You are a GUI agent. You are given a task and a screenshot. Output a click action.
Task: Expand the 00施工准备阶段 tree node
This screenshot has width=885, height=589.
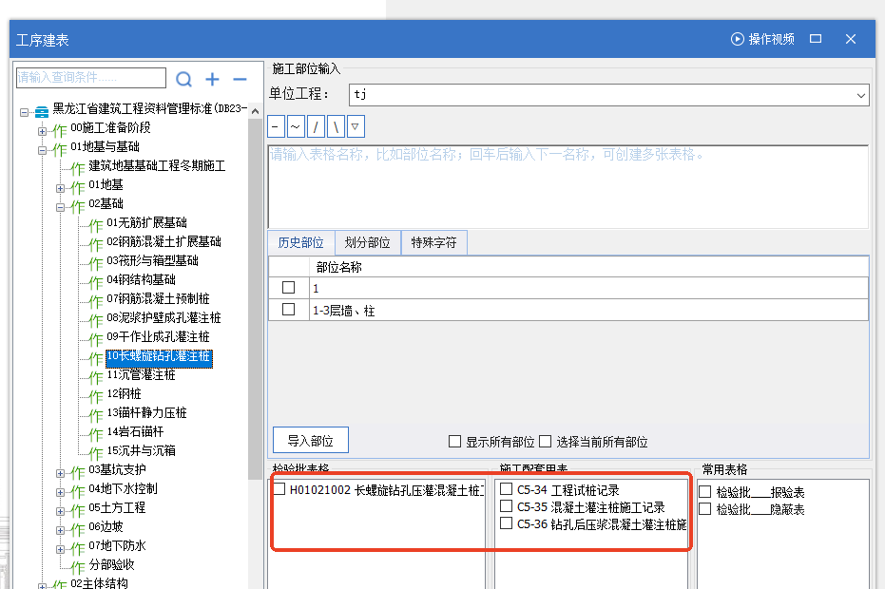pyautogui.click(x=43, y=129)
